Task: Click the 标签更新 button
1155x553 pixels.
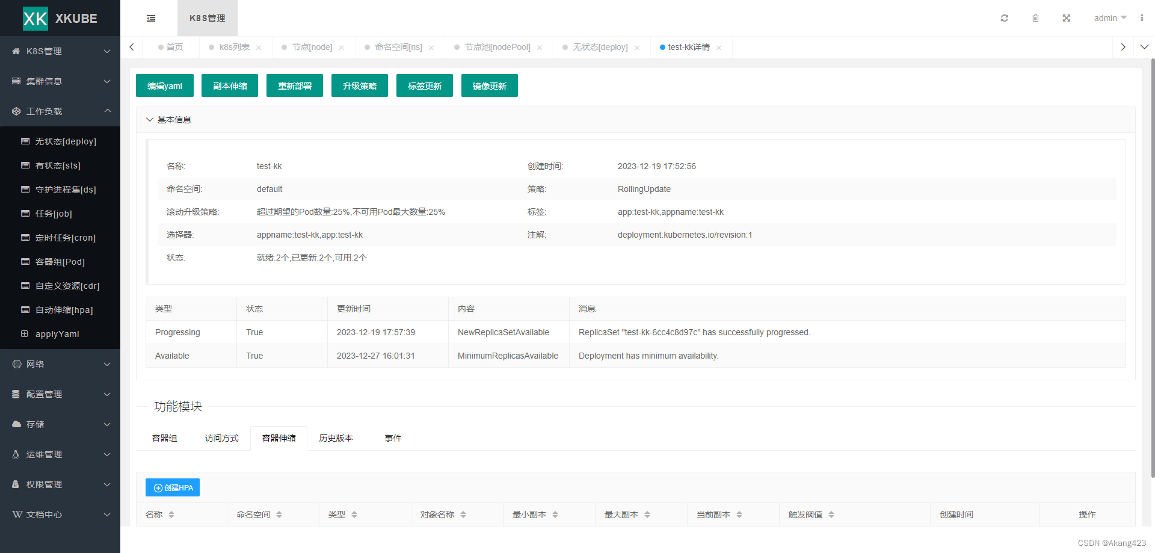Action: (x=425, y=85)
